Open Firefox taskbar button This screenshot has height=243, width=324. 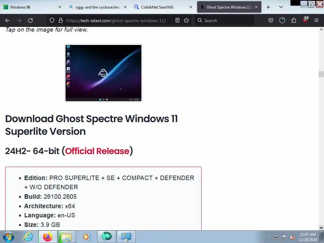[x=48, y=237]
